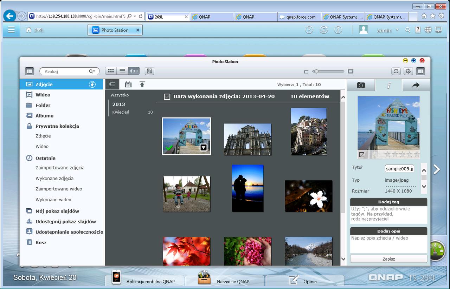Viewport: 450px width, 289px height.
Task: Go back in the browser
Action: (x=10, y=16)
